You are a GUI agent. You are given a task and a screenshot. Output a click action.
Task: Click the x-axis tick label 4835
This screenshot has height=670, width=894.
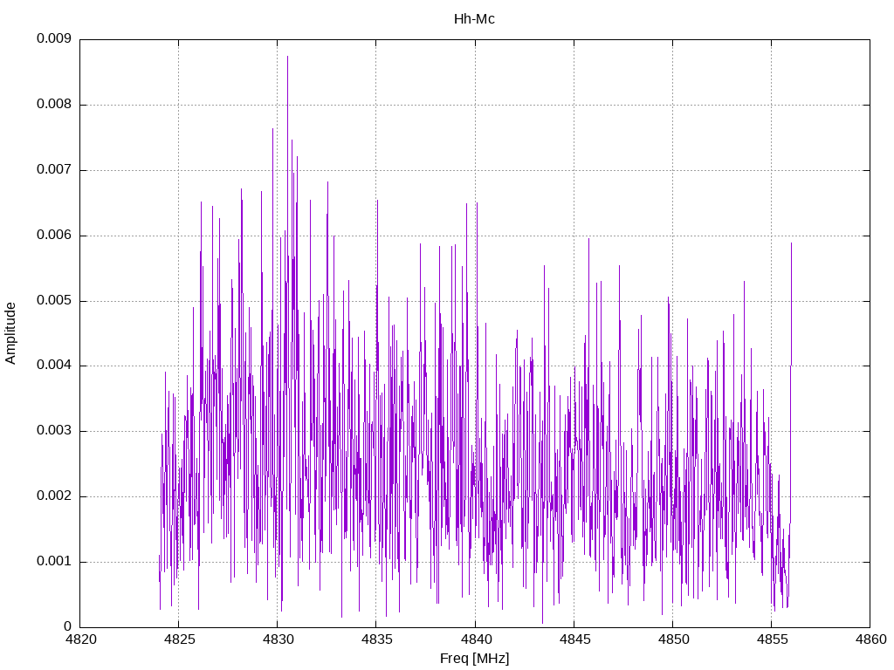[x=376, y=639]
